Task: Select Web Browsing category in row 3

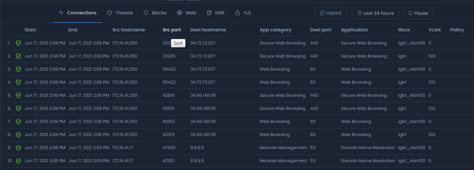Action: (x=274, y=69)
